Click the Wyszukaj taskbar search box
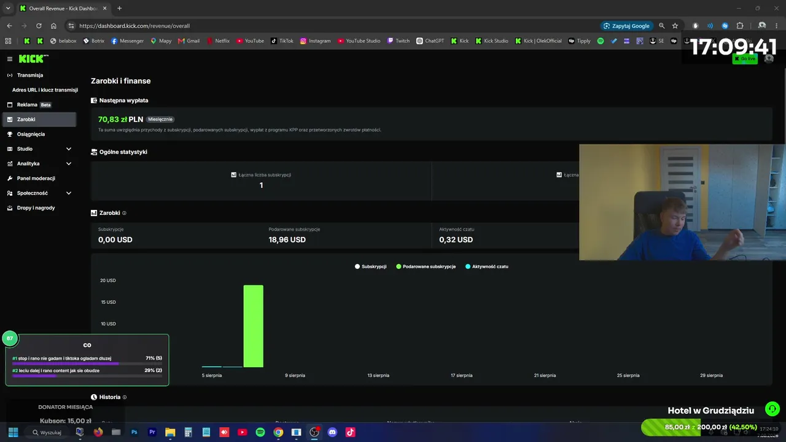Viewport: 786px width, 442px height. (x=47, y=432)
